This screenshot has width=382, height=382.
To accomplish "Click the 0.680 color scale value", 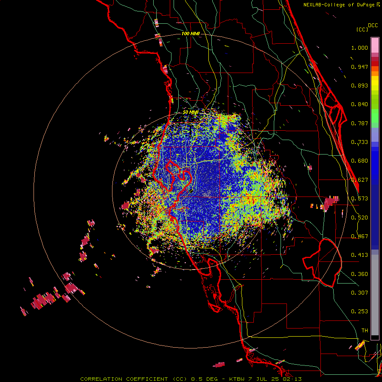I will (360, 161).
